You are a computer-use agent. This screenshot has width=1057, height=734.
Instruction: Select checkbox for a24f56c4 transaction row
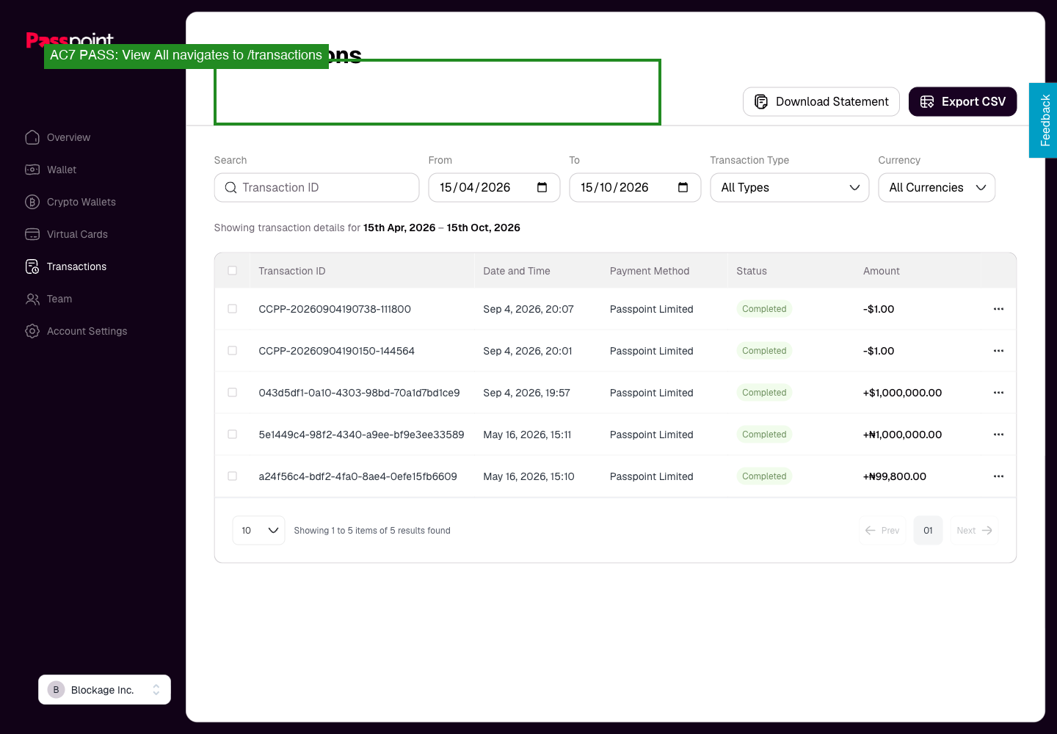click(233, 476)
